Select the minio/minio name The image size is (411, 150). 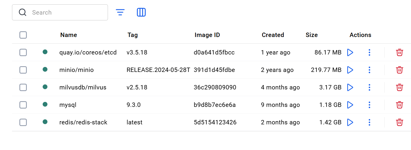point(77,70)
